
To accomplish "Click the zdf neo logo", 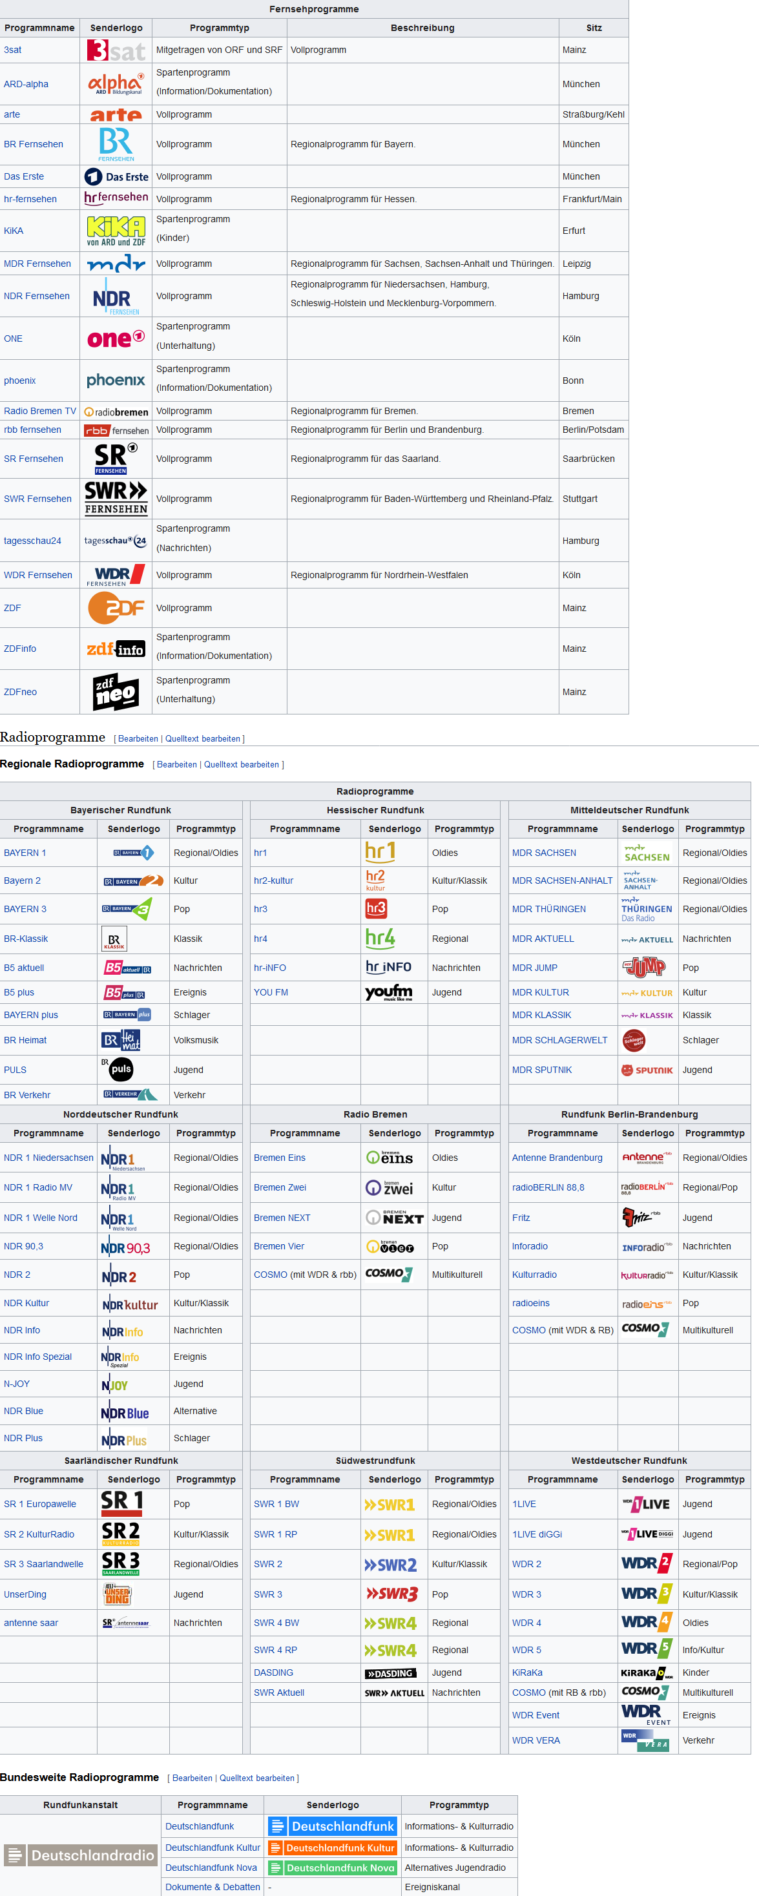I will point(116,692).
